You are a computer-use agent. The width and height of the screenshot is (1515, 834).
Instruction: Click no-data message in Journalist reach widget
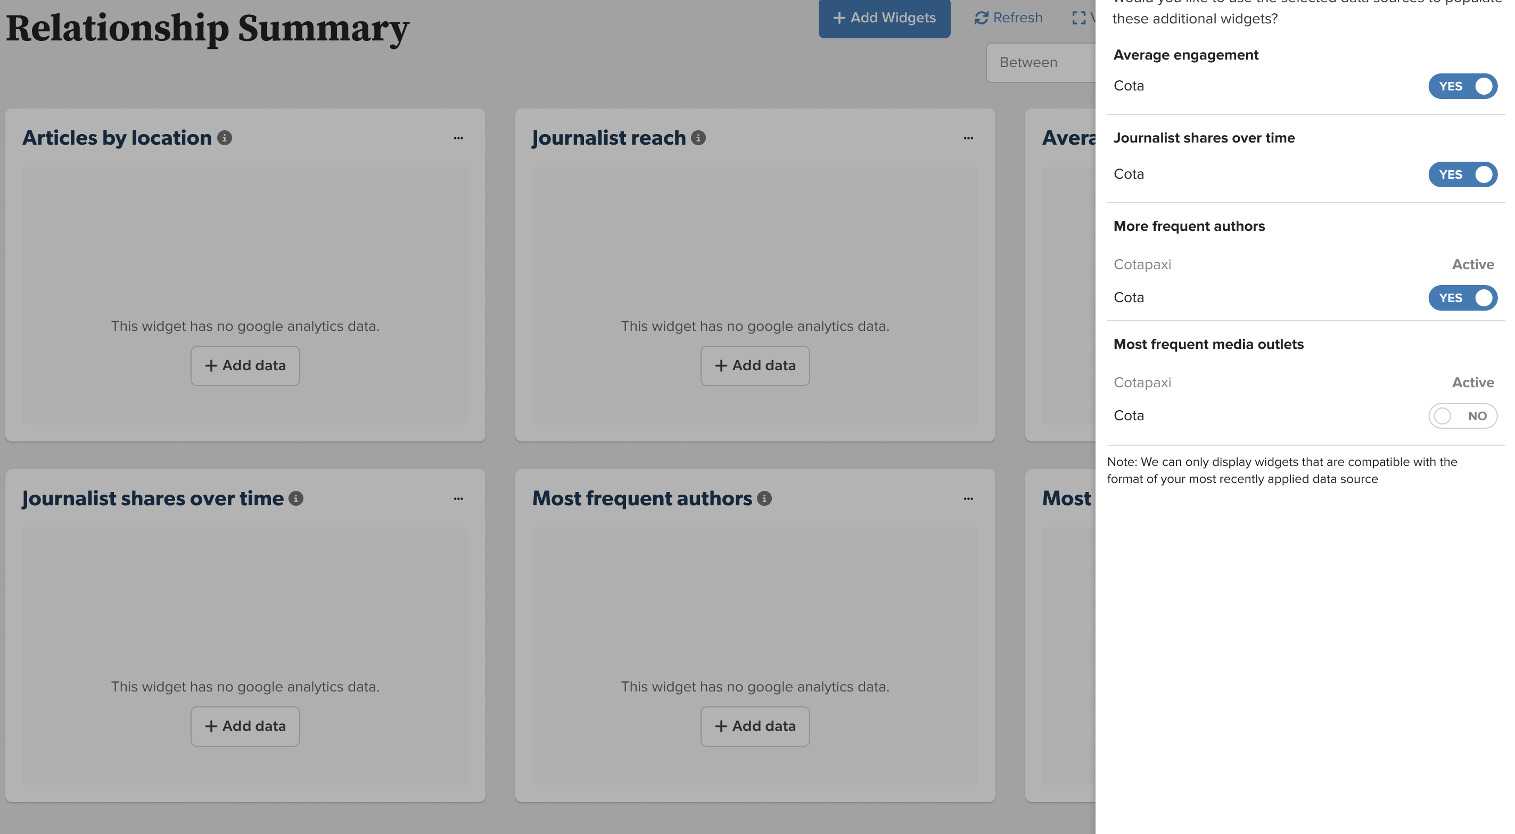coord(755,326)
